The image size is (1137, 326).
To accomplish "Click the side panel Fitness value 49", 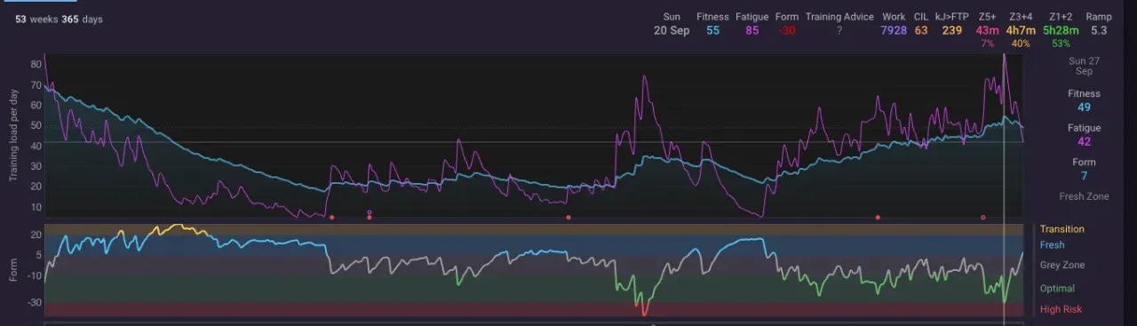I will click(x=1085, y=107).
